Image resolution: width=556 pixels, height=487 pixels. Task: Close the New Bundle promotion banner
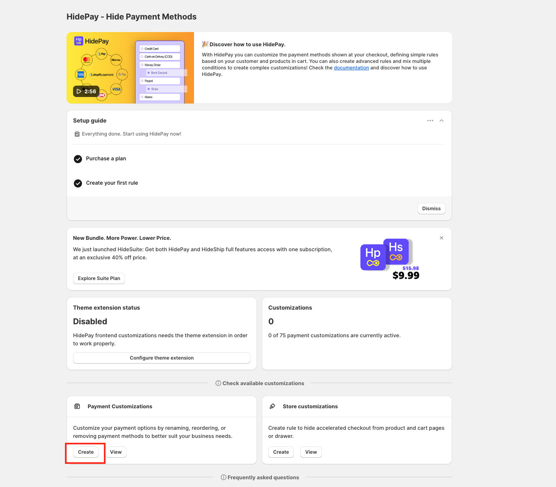(442, 238)
